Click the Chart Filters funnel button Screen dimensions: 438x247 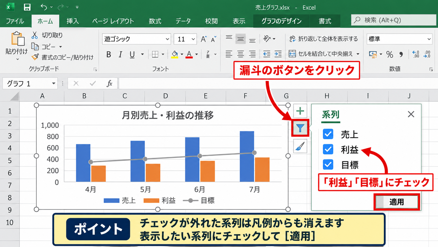(300, 128)
